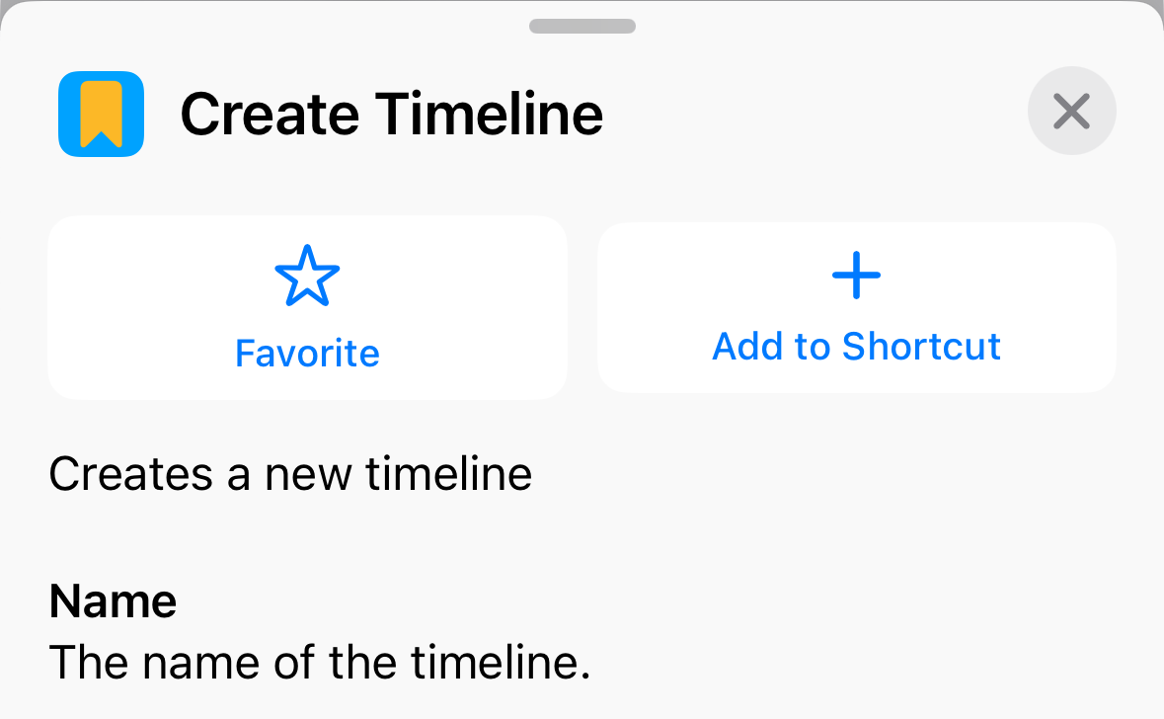The image size is (1164, 719).
Task: Click the orange bookmark app icon
Action: click(101, 113)
